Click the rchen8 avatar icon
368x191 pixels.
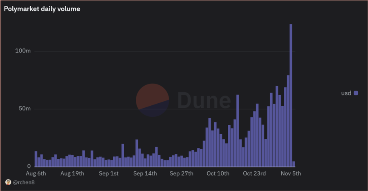point(8,182)
